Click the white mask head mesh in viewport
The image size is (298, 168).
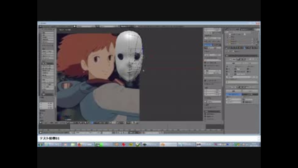pos(129,56)
